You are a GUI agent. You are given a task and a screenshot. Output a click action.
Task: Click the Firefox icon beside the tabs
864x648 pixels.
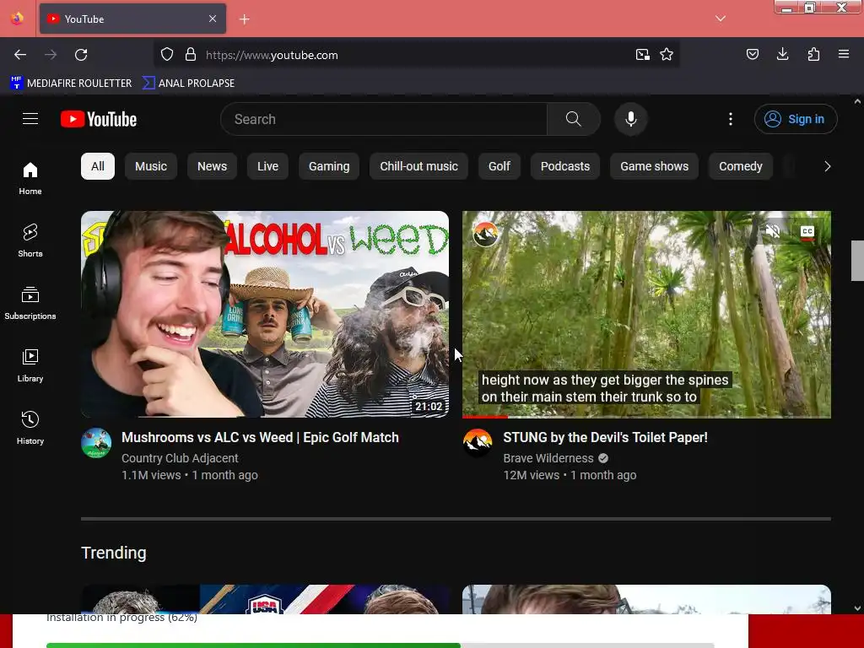click(17, 19)
